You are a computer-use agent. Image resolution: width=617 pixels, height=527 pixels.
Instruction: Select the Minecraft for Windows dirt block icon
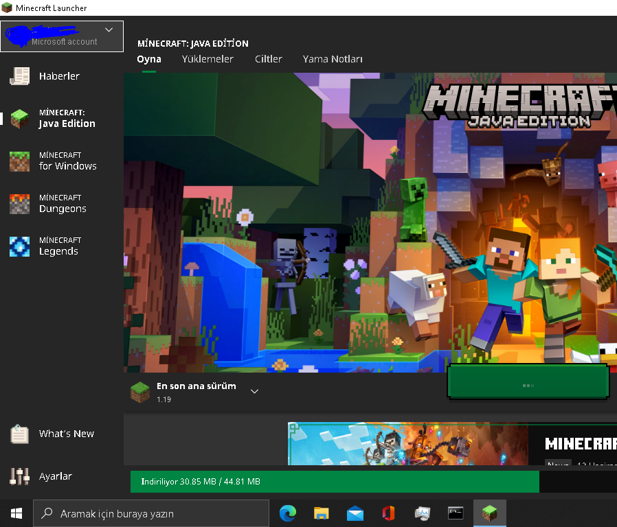(20, 161)
